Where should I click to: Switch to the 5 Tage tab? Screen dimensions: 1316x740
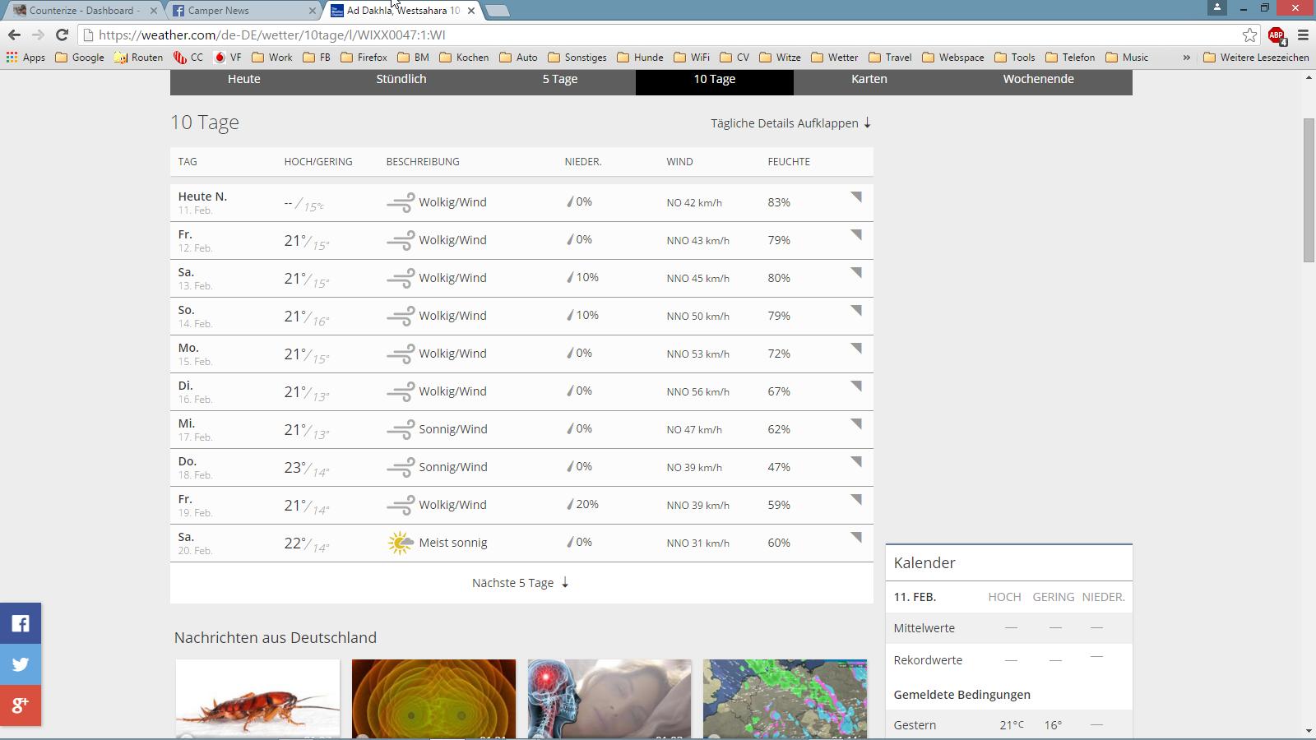click(560, 79)
